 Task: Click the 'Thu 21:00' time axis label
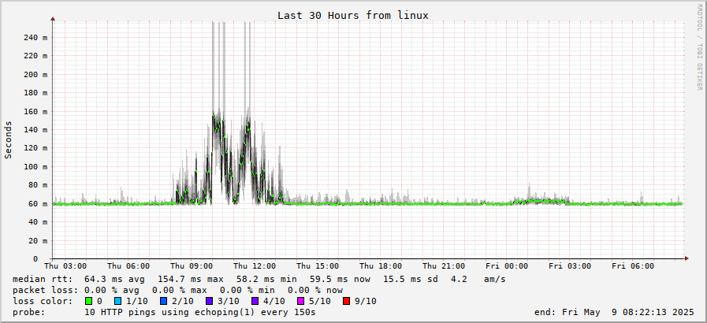[x=444, y=266]
